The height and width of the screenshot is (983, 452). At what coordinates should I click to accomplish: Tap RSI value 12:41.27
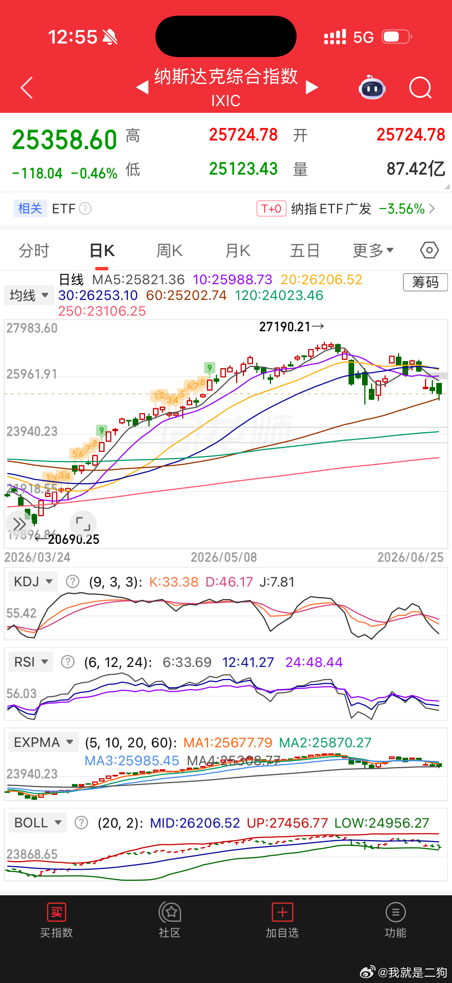point(248,662)
